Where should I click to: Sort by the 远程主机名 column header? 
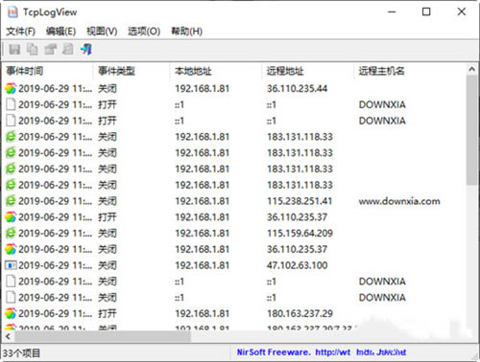pos(410,71)
